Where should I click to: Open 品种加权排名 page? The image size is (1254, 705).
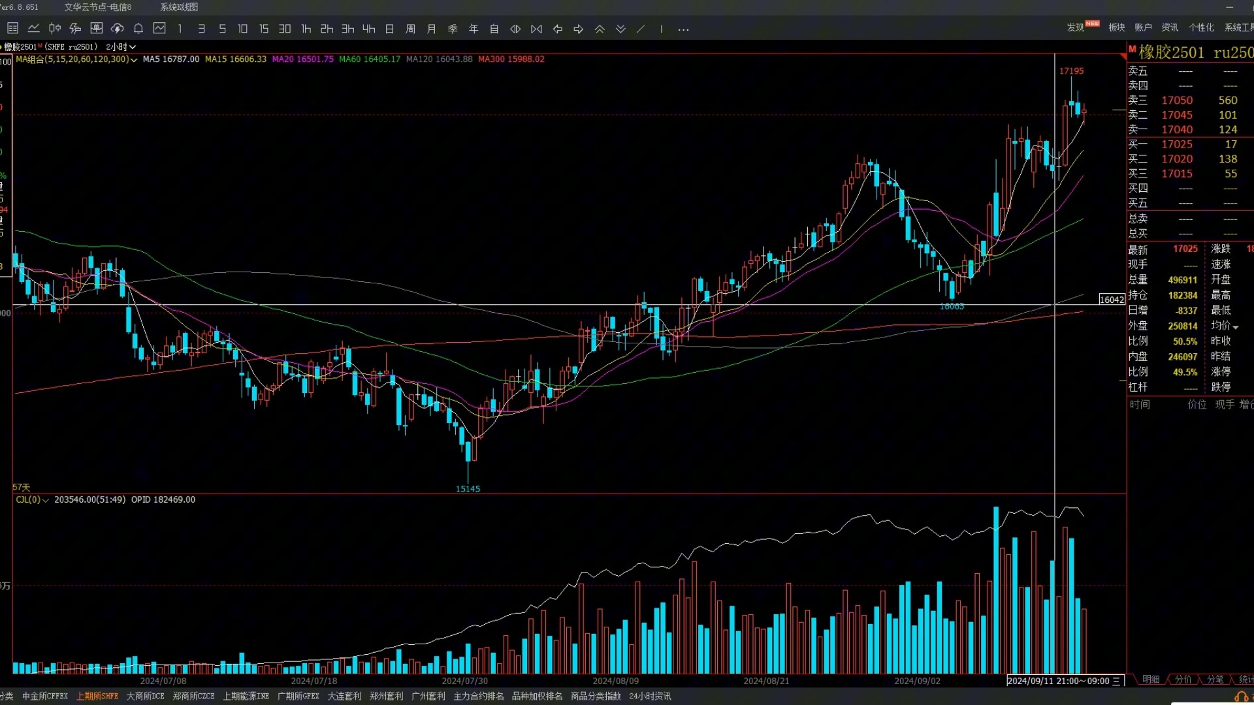tap(537, 697)
